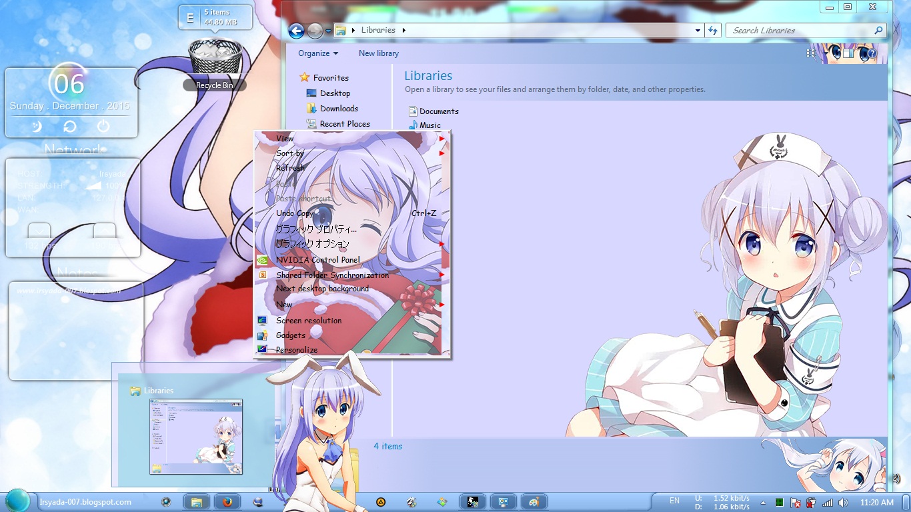Open the help question mark icon

(x=871, y=53)
